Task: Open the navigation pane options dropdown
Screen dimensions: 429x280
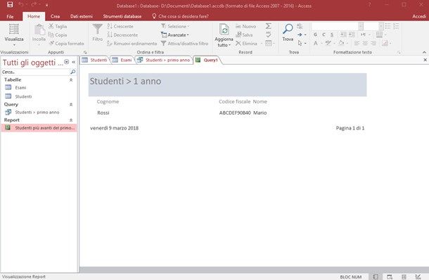Action: pyautogui.click(x=67, y=62)
